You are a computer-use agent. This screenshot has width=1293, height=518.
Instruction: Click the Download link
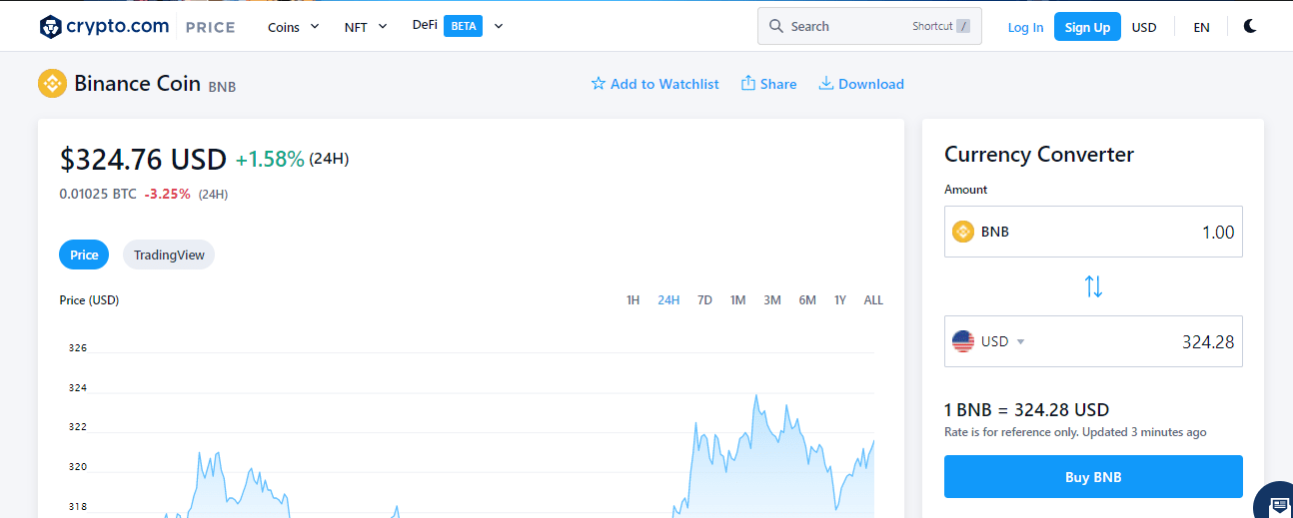tap(861, 84)
